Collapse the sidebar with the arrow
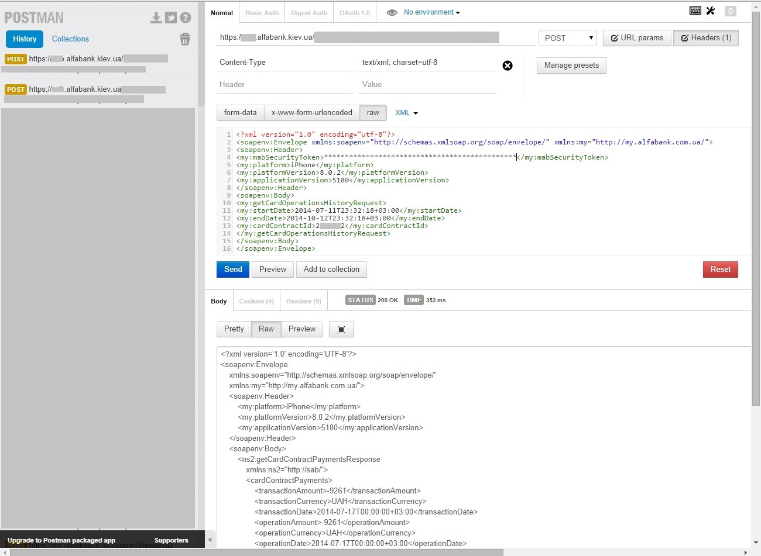The image size is (761, 556). 210,540
